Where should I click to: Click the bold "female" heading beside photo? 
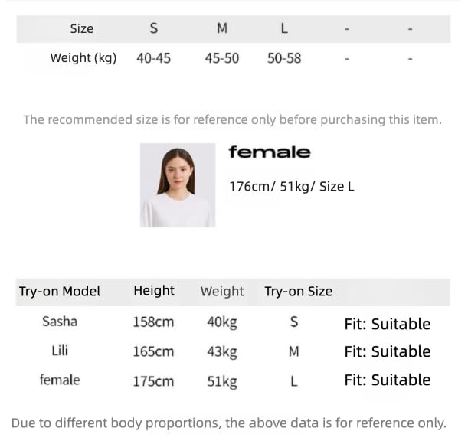pyautogui.click(x=270, y=152)
